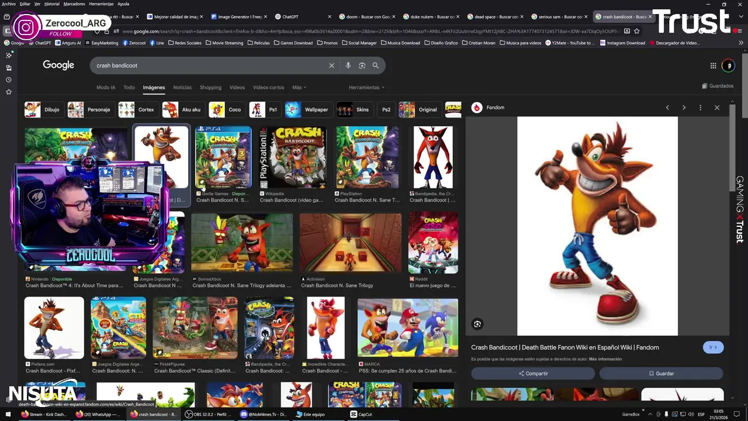748x421 pixels.
Task: Open three-dot options menu in the preview panel
Action: pos(700,108)
